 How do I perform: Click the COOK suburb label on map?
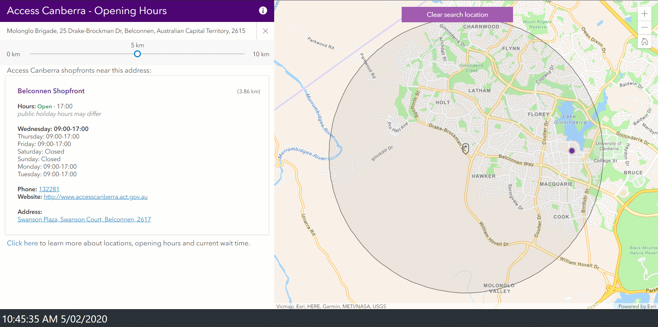[x=561, y=217]
